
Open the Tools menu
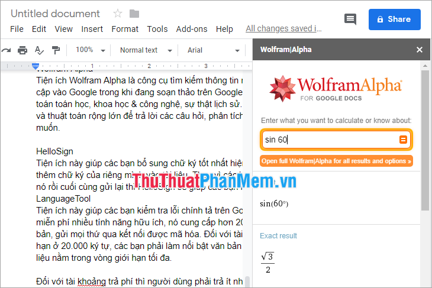tap(157, 29)
